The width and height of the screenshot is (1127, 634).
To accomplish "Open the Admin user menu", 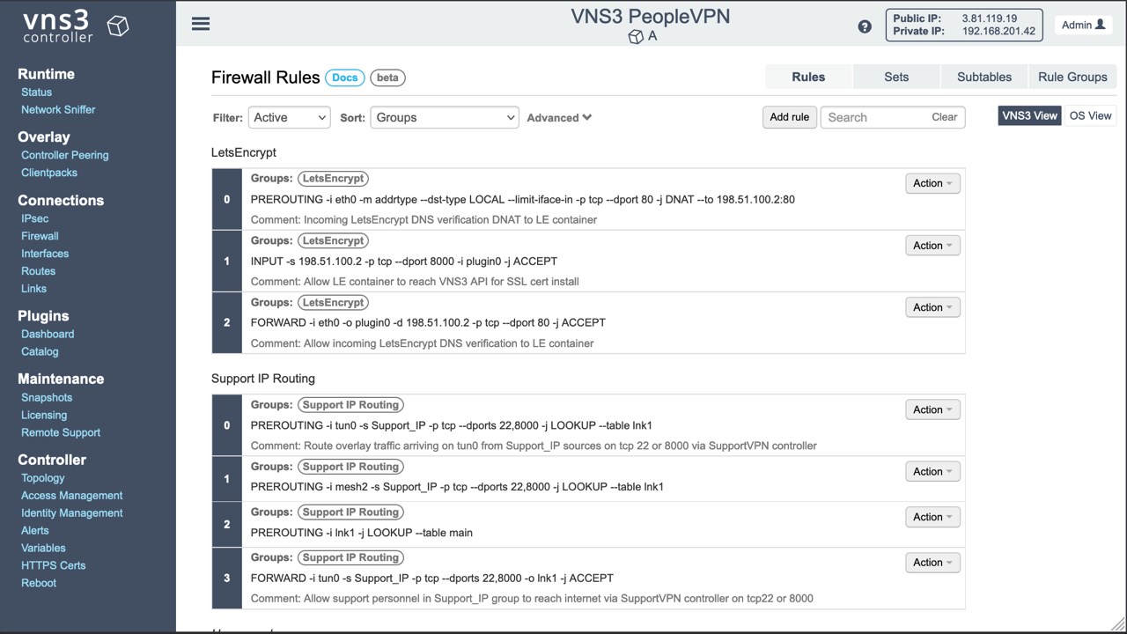I will click(1083, 25).
